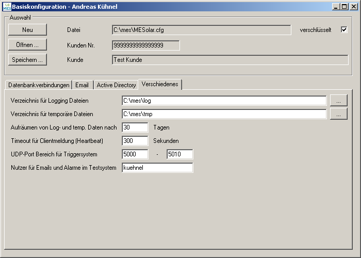The image size is (361, 258).
Task: Toggle the verschlüsselt checkbox
Action: [x=344, y=30]
